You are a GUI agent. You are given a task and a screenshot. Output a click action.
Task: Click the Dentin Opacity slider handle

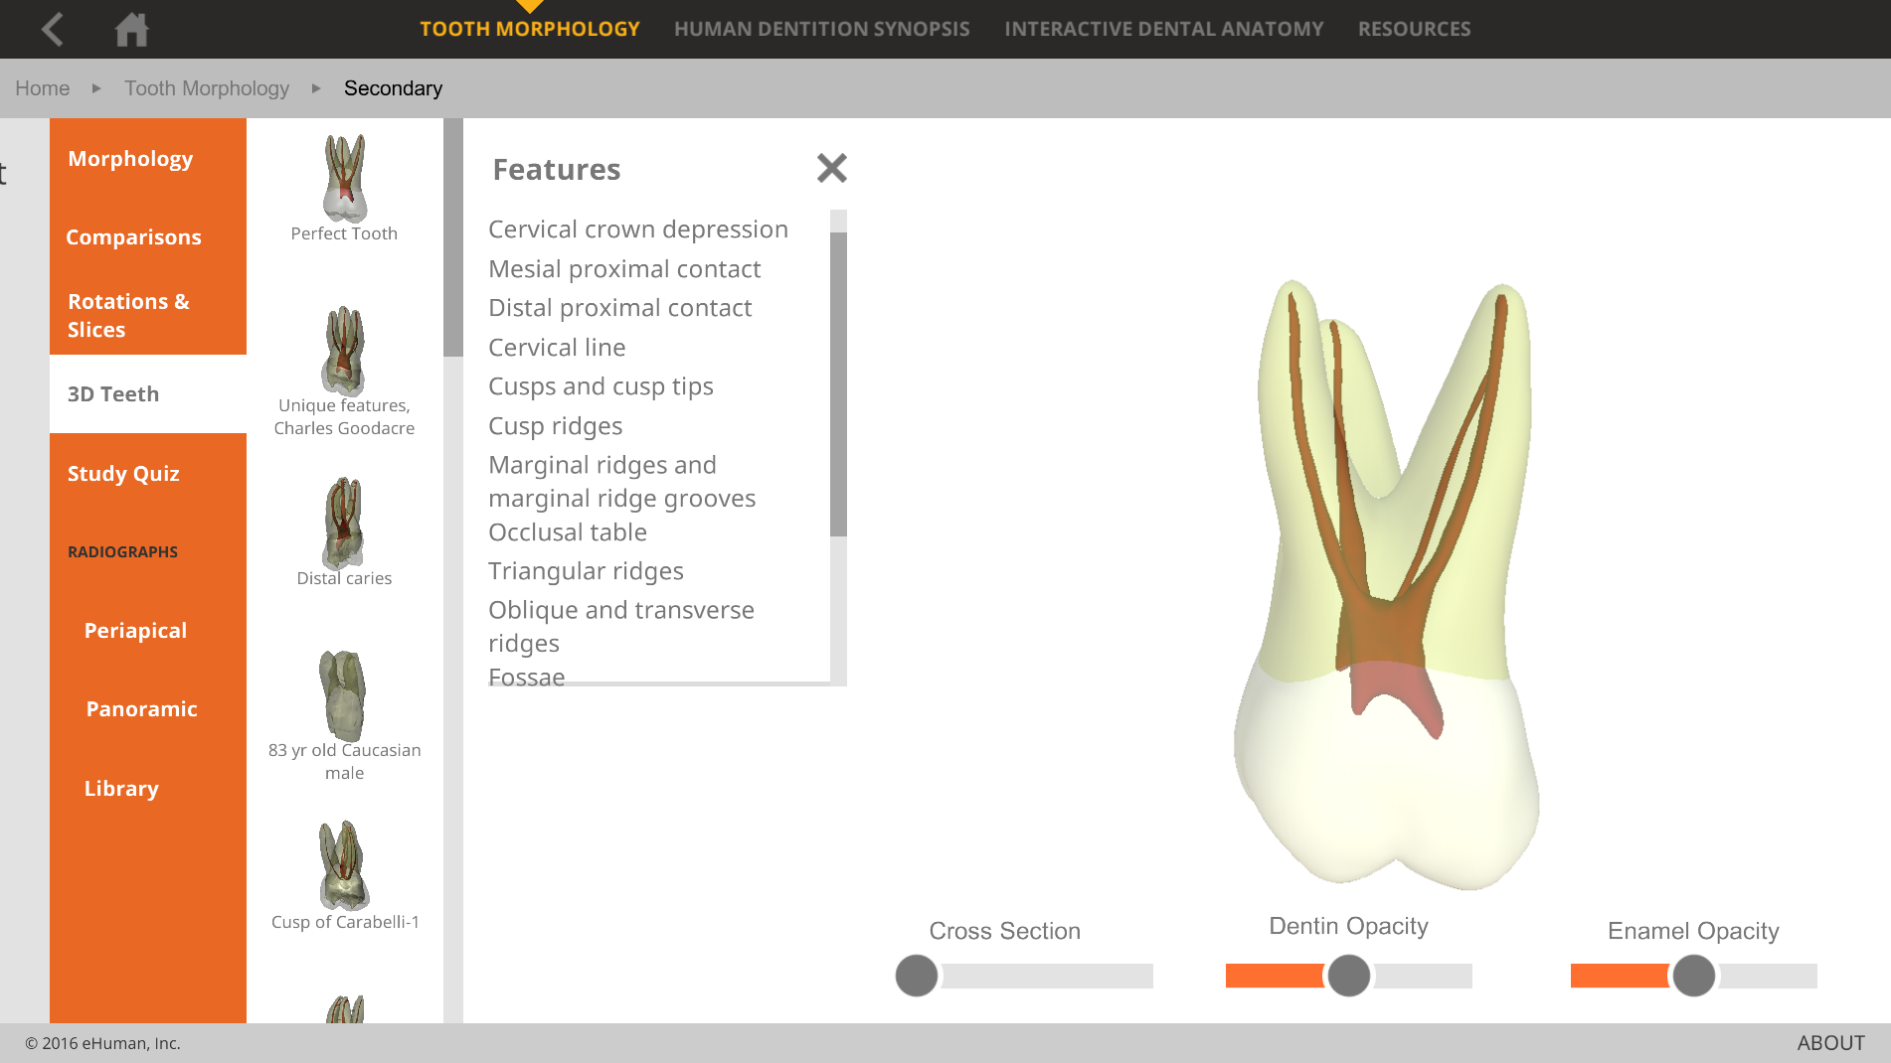(x=1349, y=976)
